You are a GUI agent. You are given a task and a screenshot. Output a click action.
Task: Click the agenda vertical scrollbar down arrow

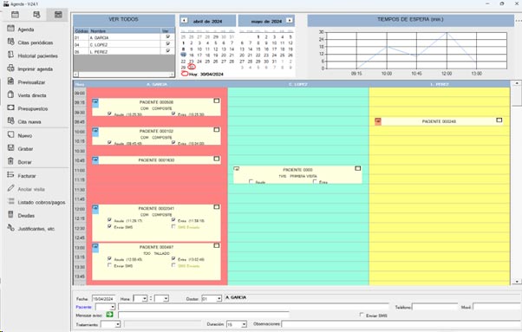point(516,282)
